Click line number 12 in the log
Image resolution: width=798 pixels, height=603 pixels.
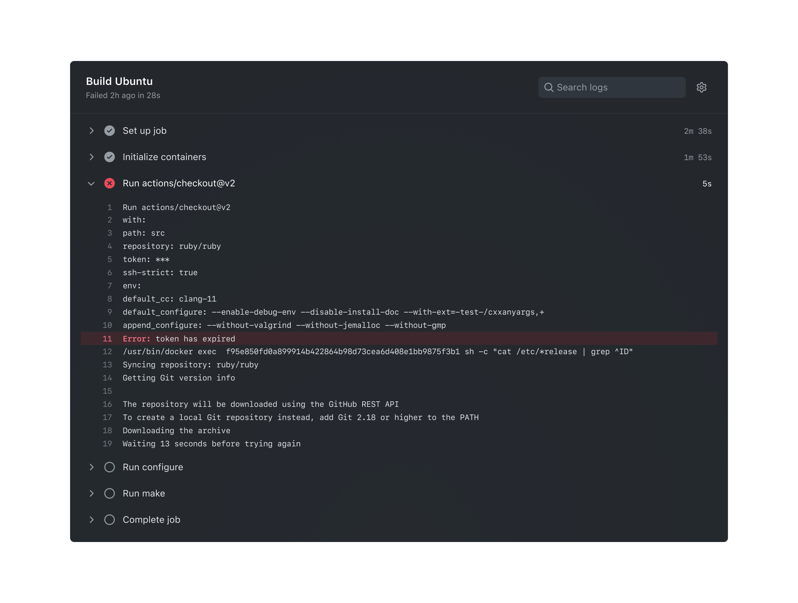pos(107,351)
